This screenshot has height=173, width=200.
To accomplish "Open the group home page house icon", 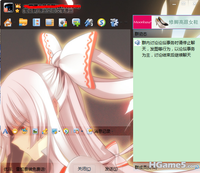I will point(8,22).
